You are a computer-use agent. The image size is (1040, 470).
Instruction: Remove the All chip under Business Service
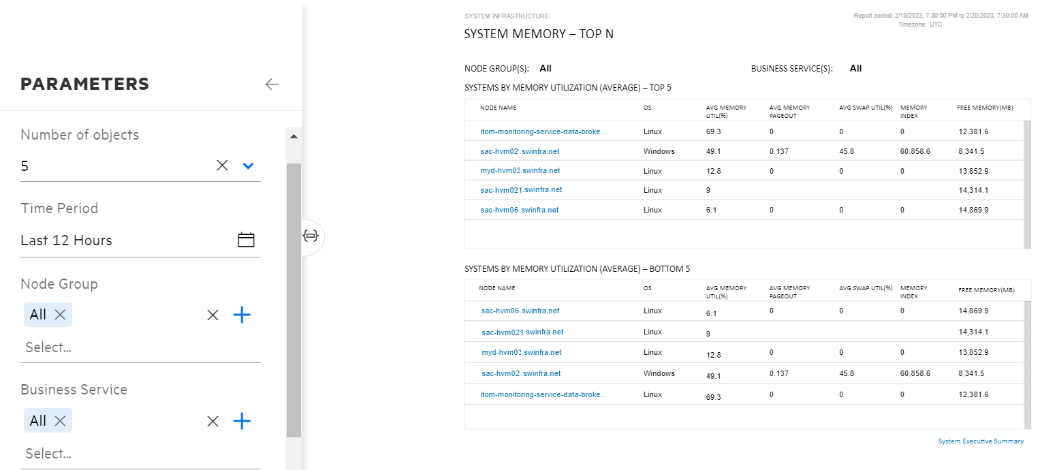[59, 420]
